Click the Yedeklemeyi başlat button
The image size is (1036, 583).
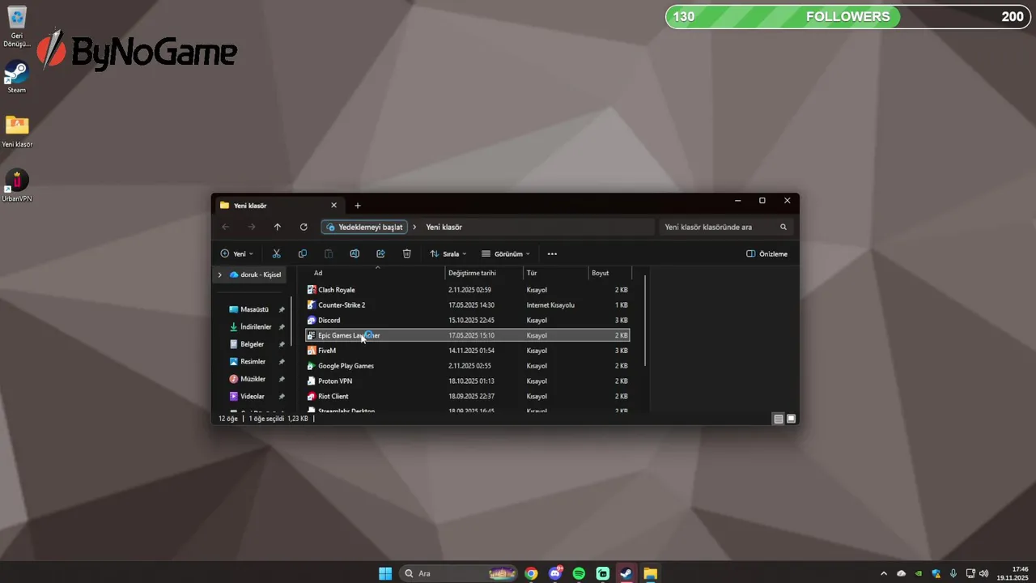tap(363, 228)
